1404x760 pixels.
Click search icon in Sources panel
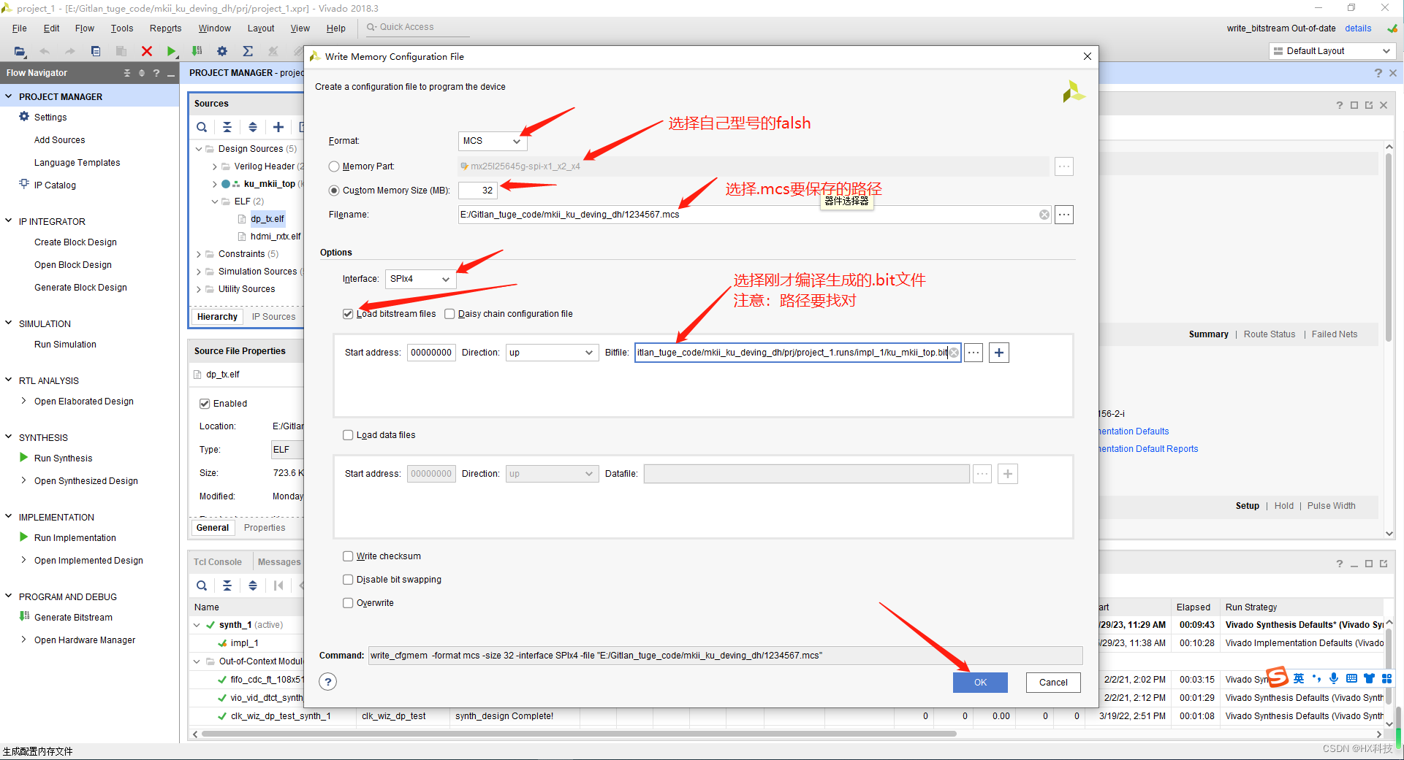tap(202, 127)
